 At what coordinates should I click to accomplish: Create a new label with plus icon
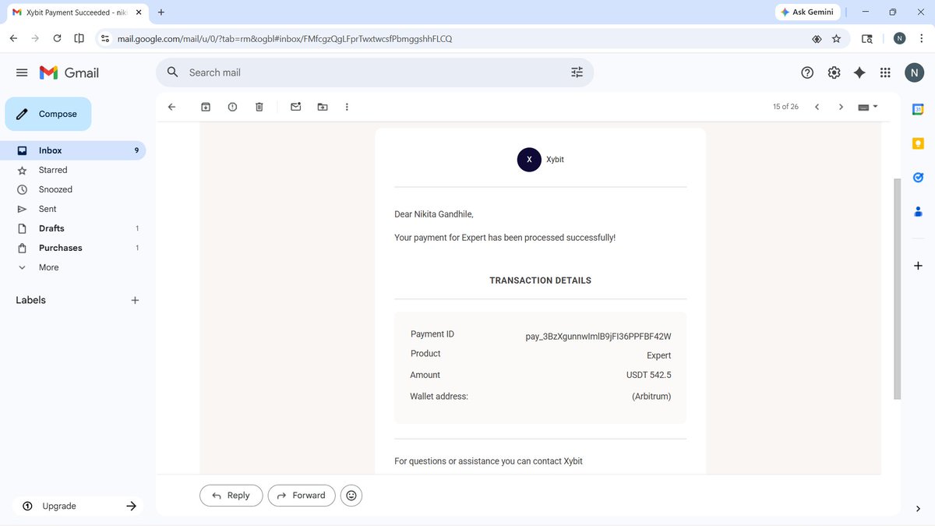coord(135,300)
